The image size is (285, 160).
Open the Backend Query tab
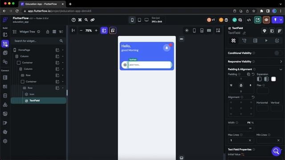pos(255,40)
